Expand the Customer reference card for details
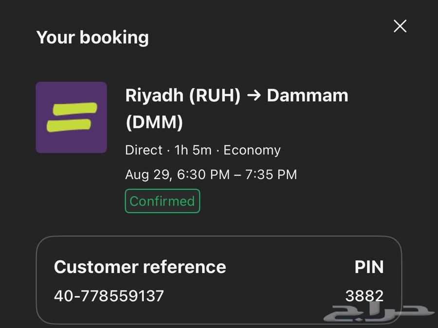This screenshot has width=438, height=328. 219,280
